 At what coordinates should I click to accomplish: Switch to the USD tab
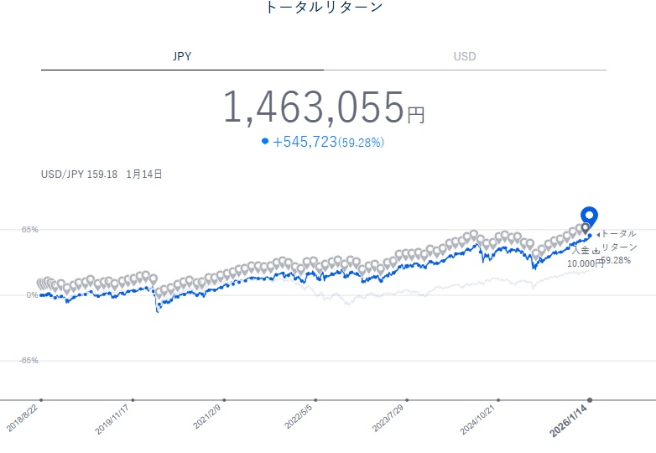click(x=465, y=57)
